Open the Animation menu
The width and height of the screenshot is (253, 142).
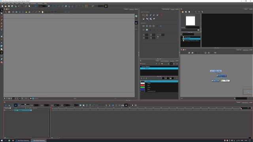tap(33, 4)
